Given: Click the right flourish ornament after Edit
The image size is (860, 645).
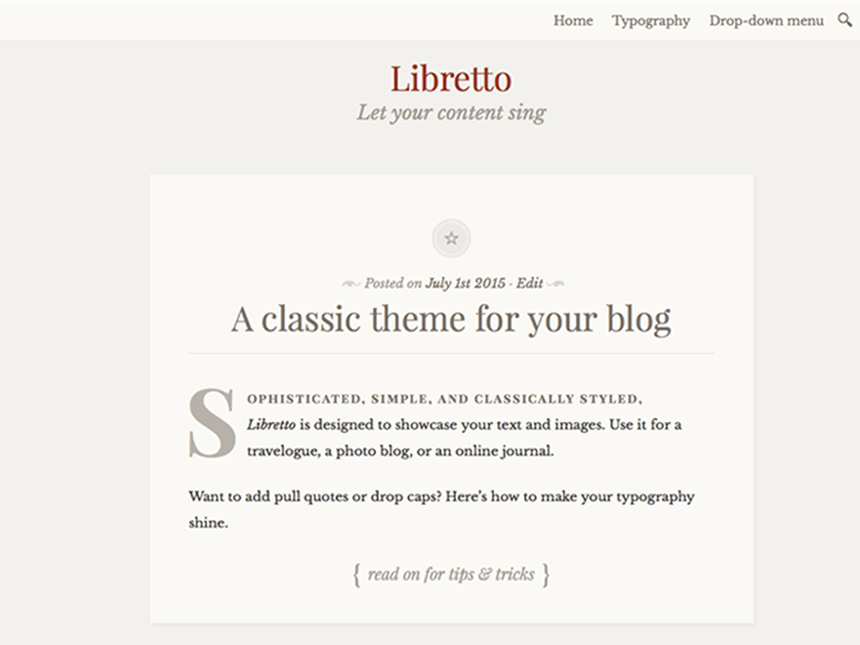Looking at the screenshot, I should pos(556,284).
